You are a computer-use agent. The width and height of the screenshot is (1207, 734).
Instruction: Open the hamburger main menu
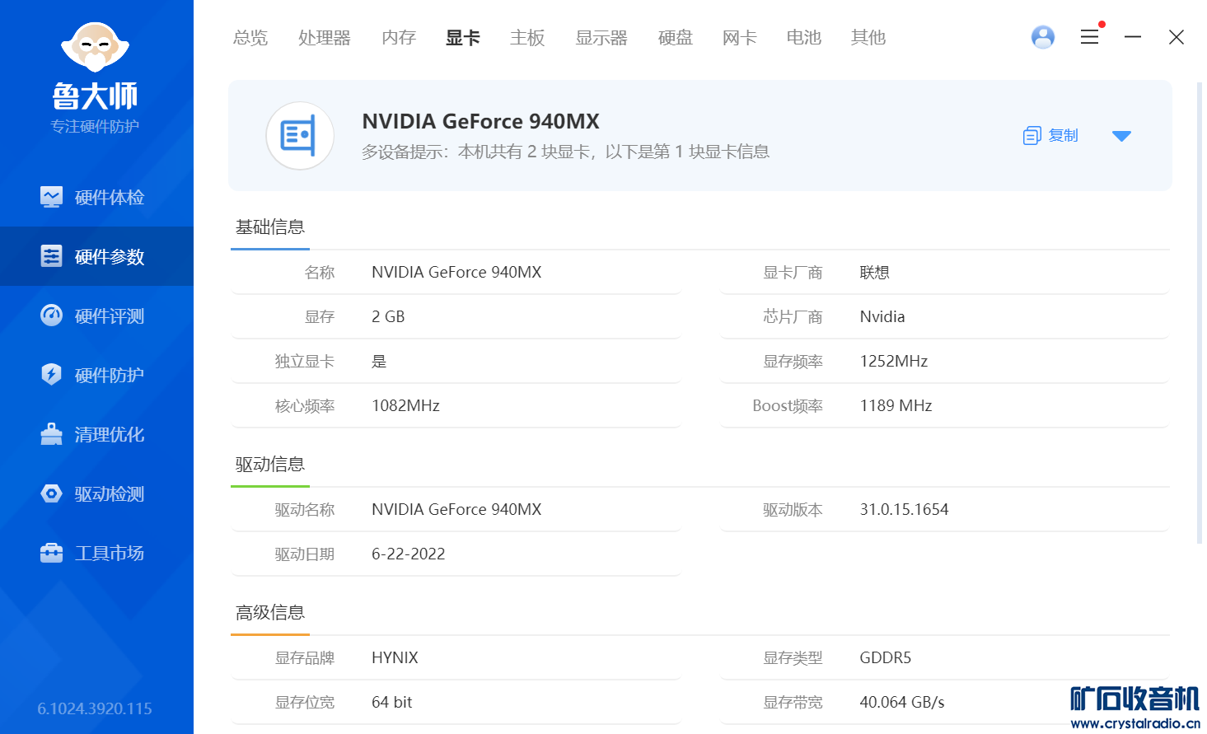click(x=1089, y=37)
